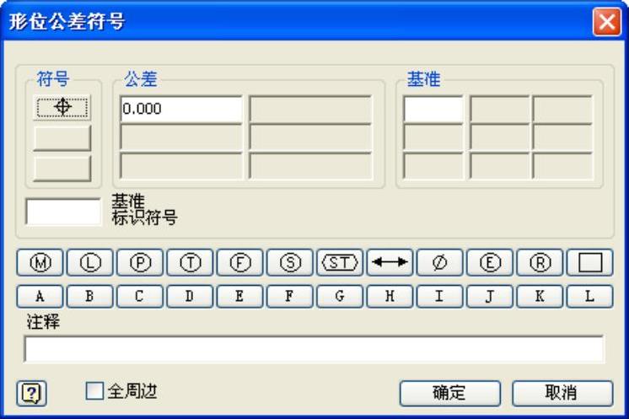Screen dimensions: 629x419
Task: Open the position symbol picker button
Action: click(x=62, y=107)
